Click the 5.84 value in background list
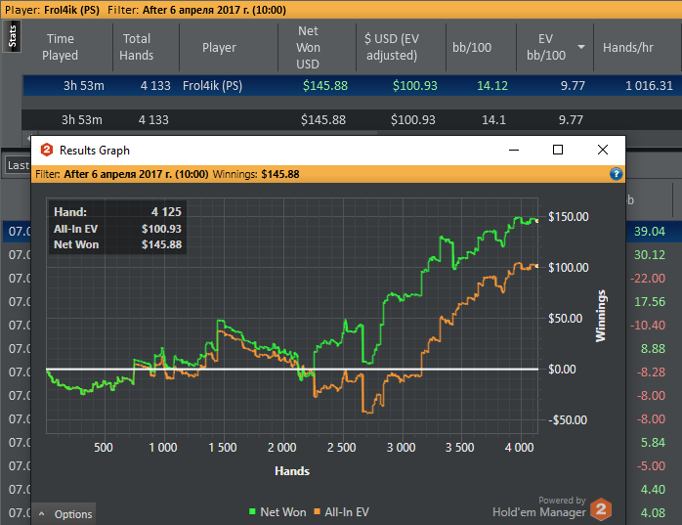 coord(653,443)
